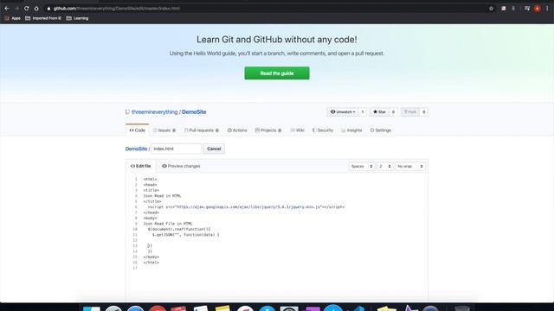Select the Preview changes tab
The width and height of the screenshot is (554, 311).
tap(181, 166)
